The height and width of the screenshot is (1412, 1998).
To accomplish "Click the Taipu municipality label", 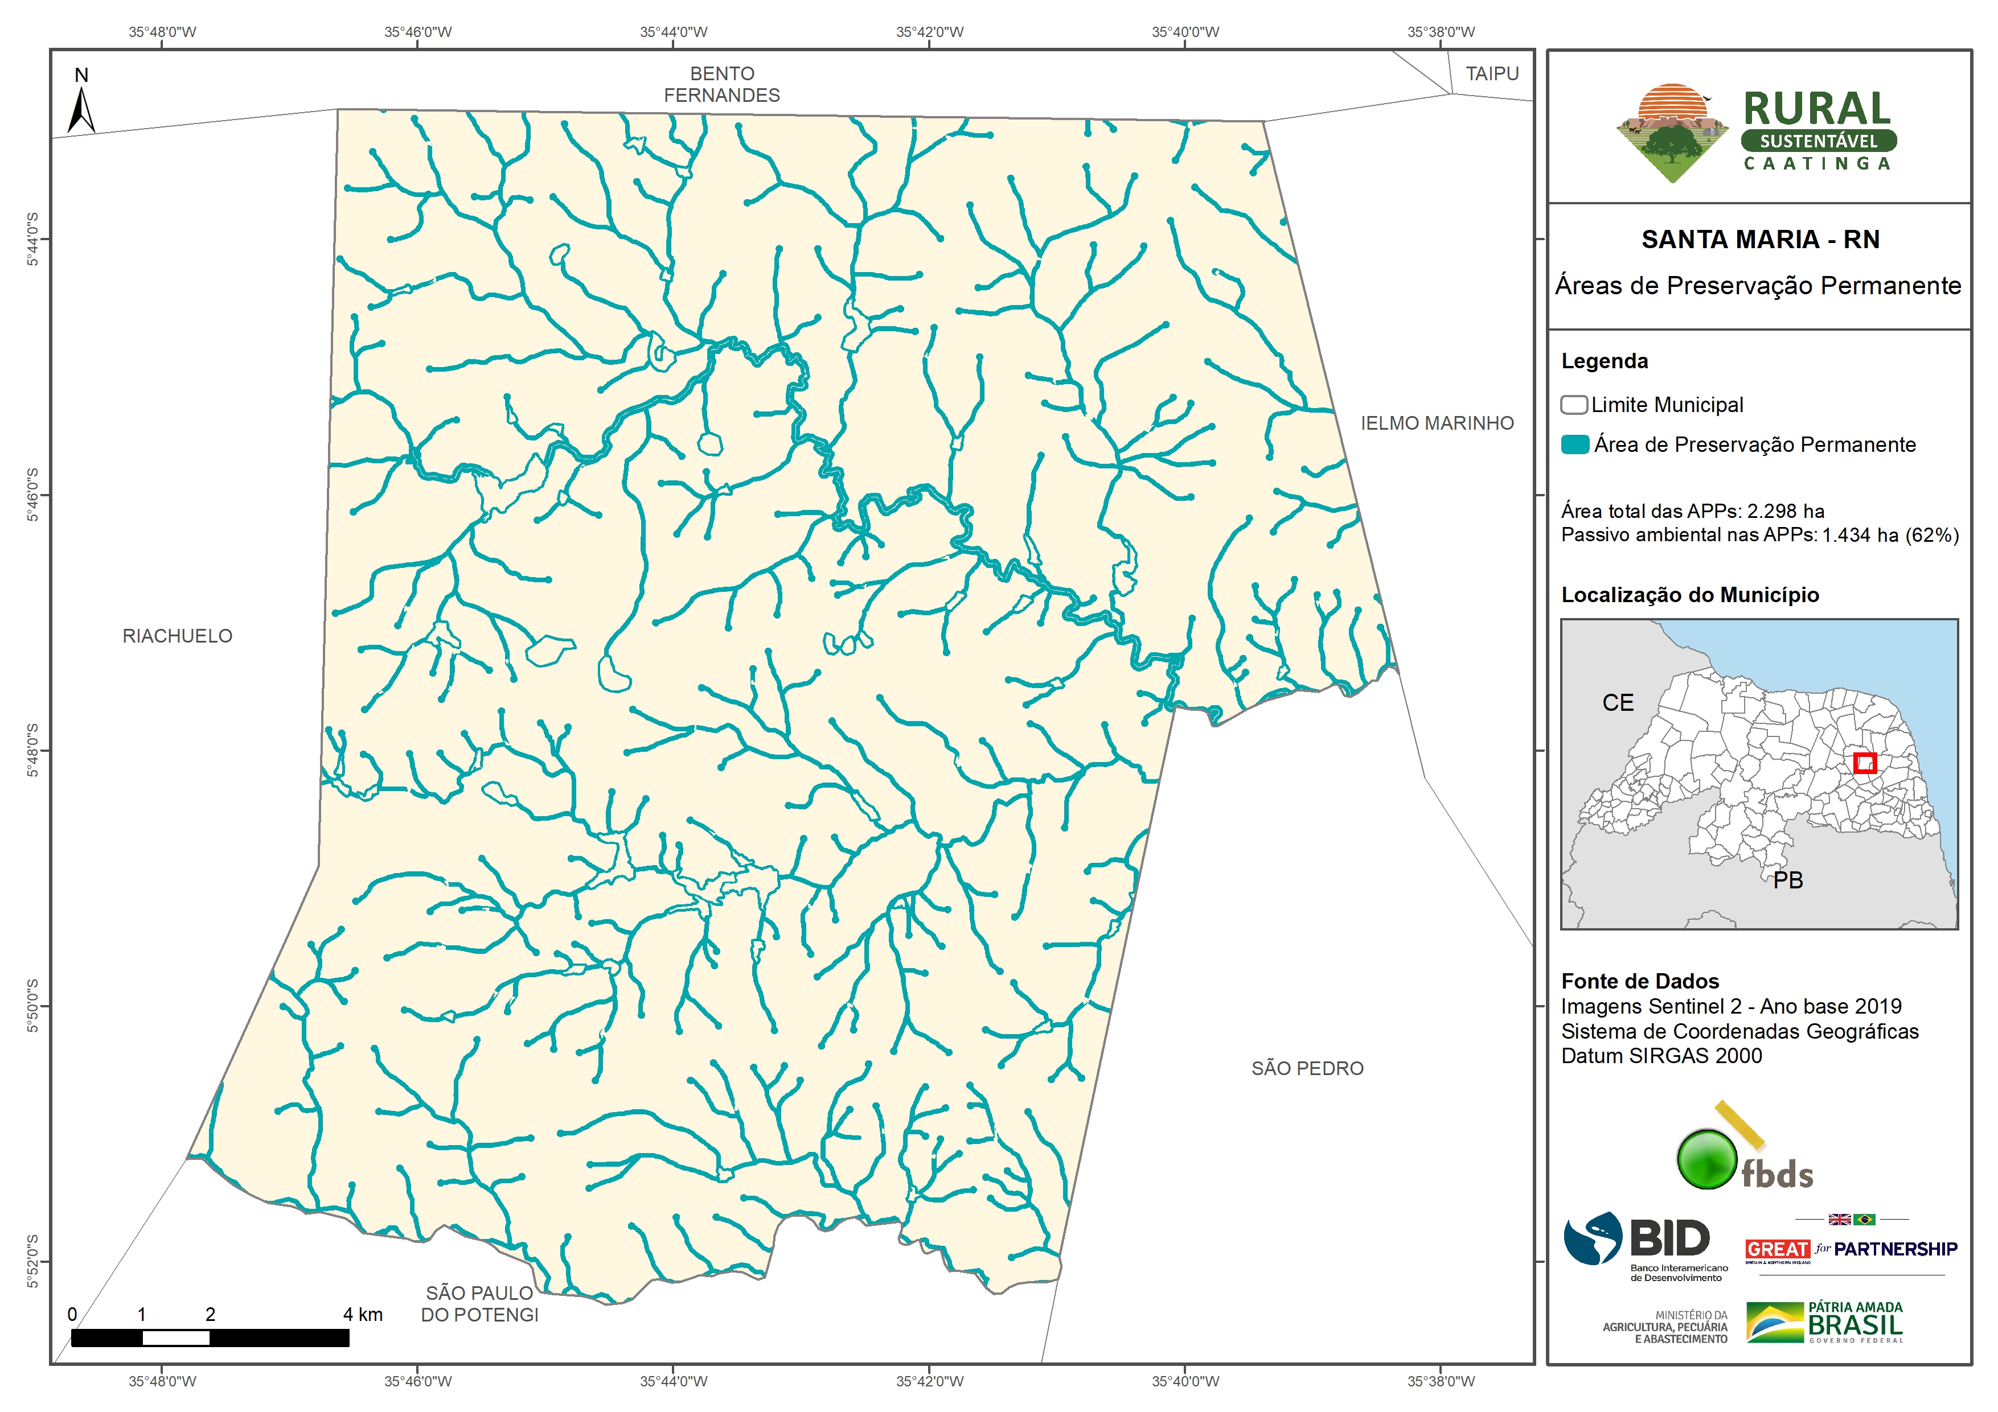I will pyautogui.click(x=1492, y=74).
